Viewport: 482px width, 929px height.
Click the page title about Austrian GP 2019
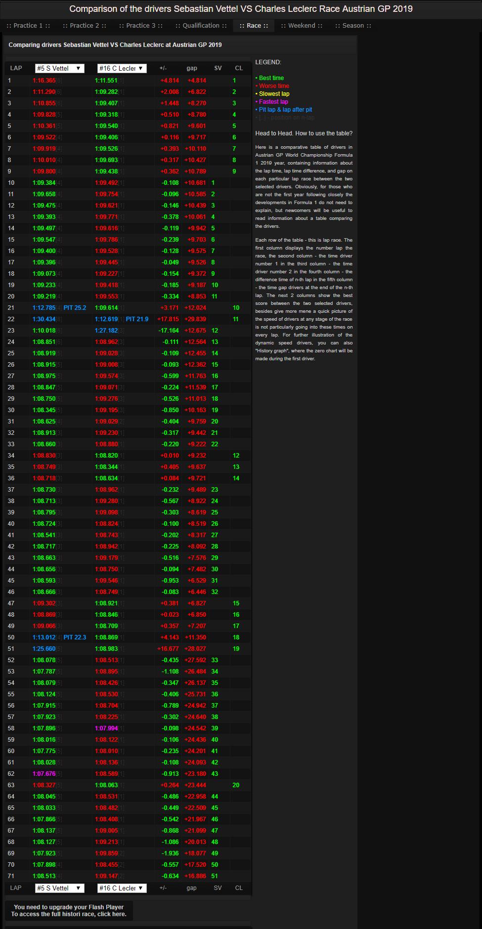241,9
